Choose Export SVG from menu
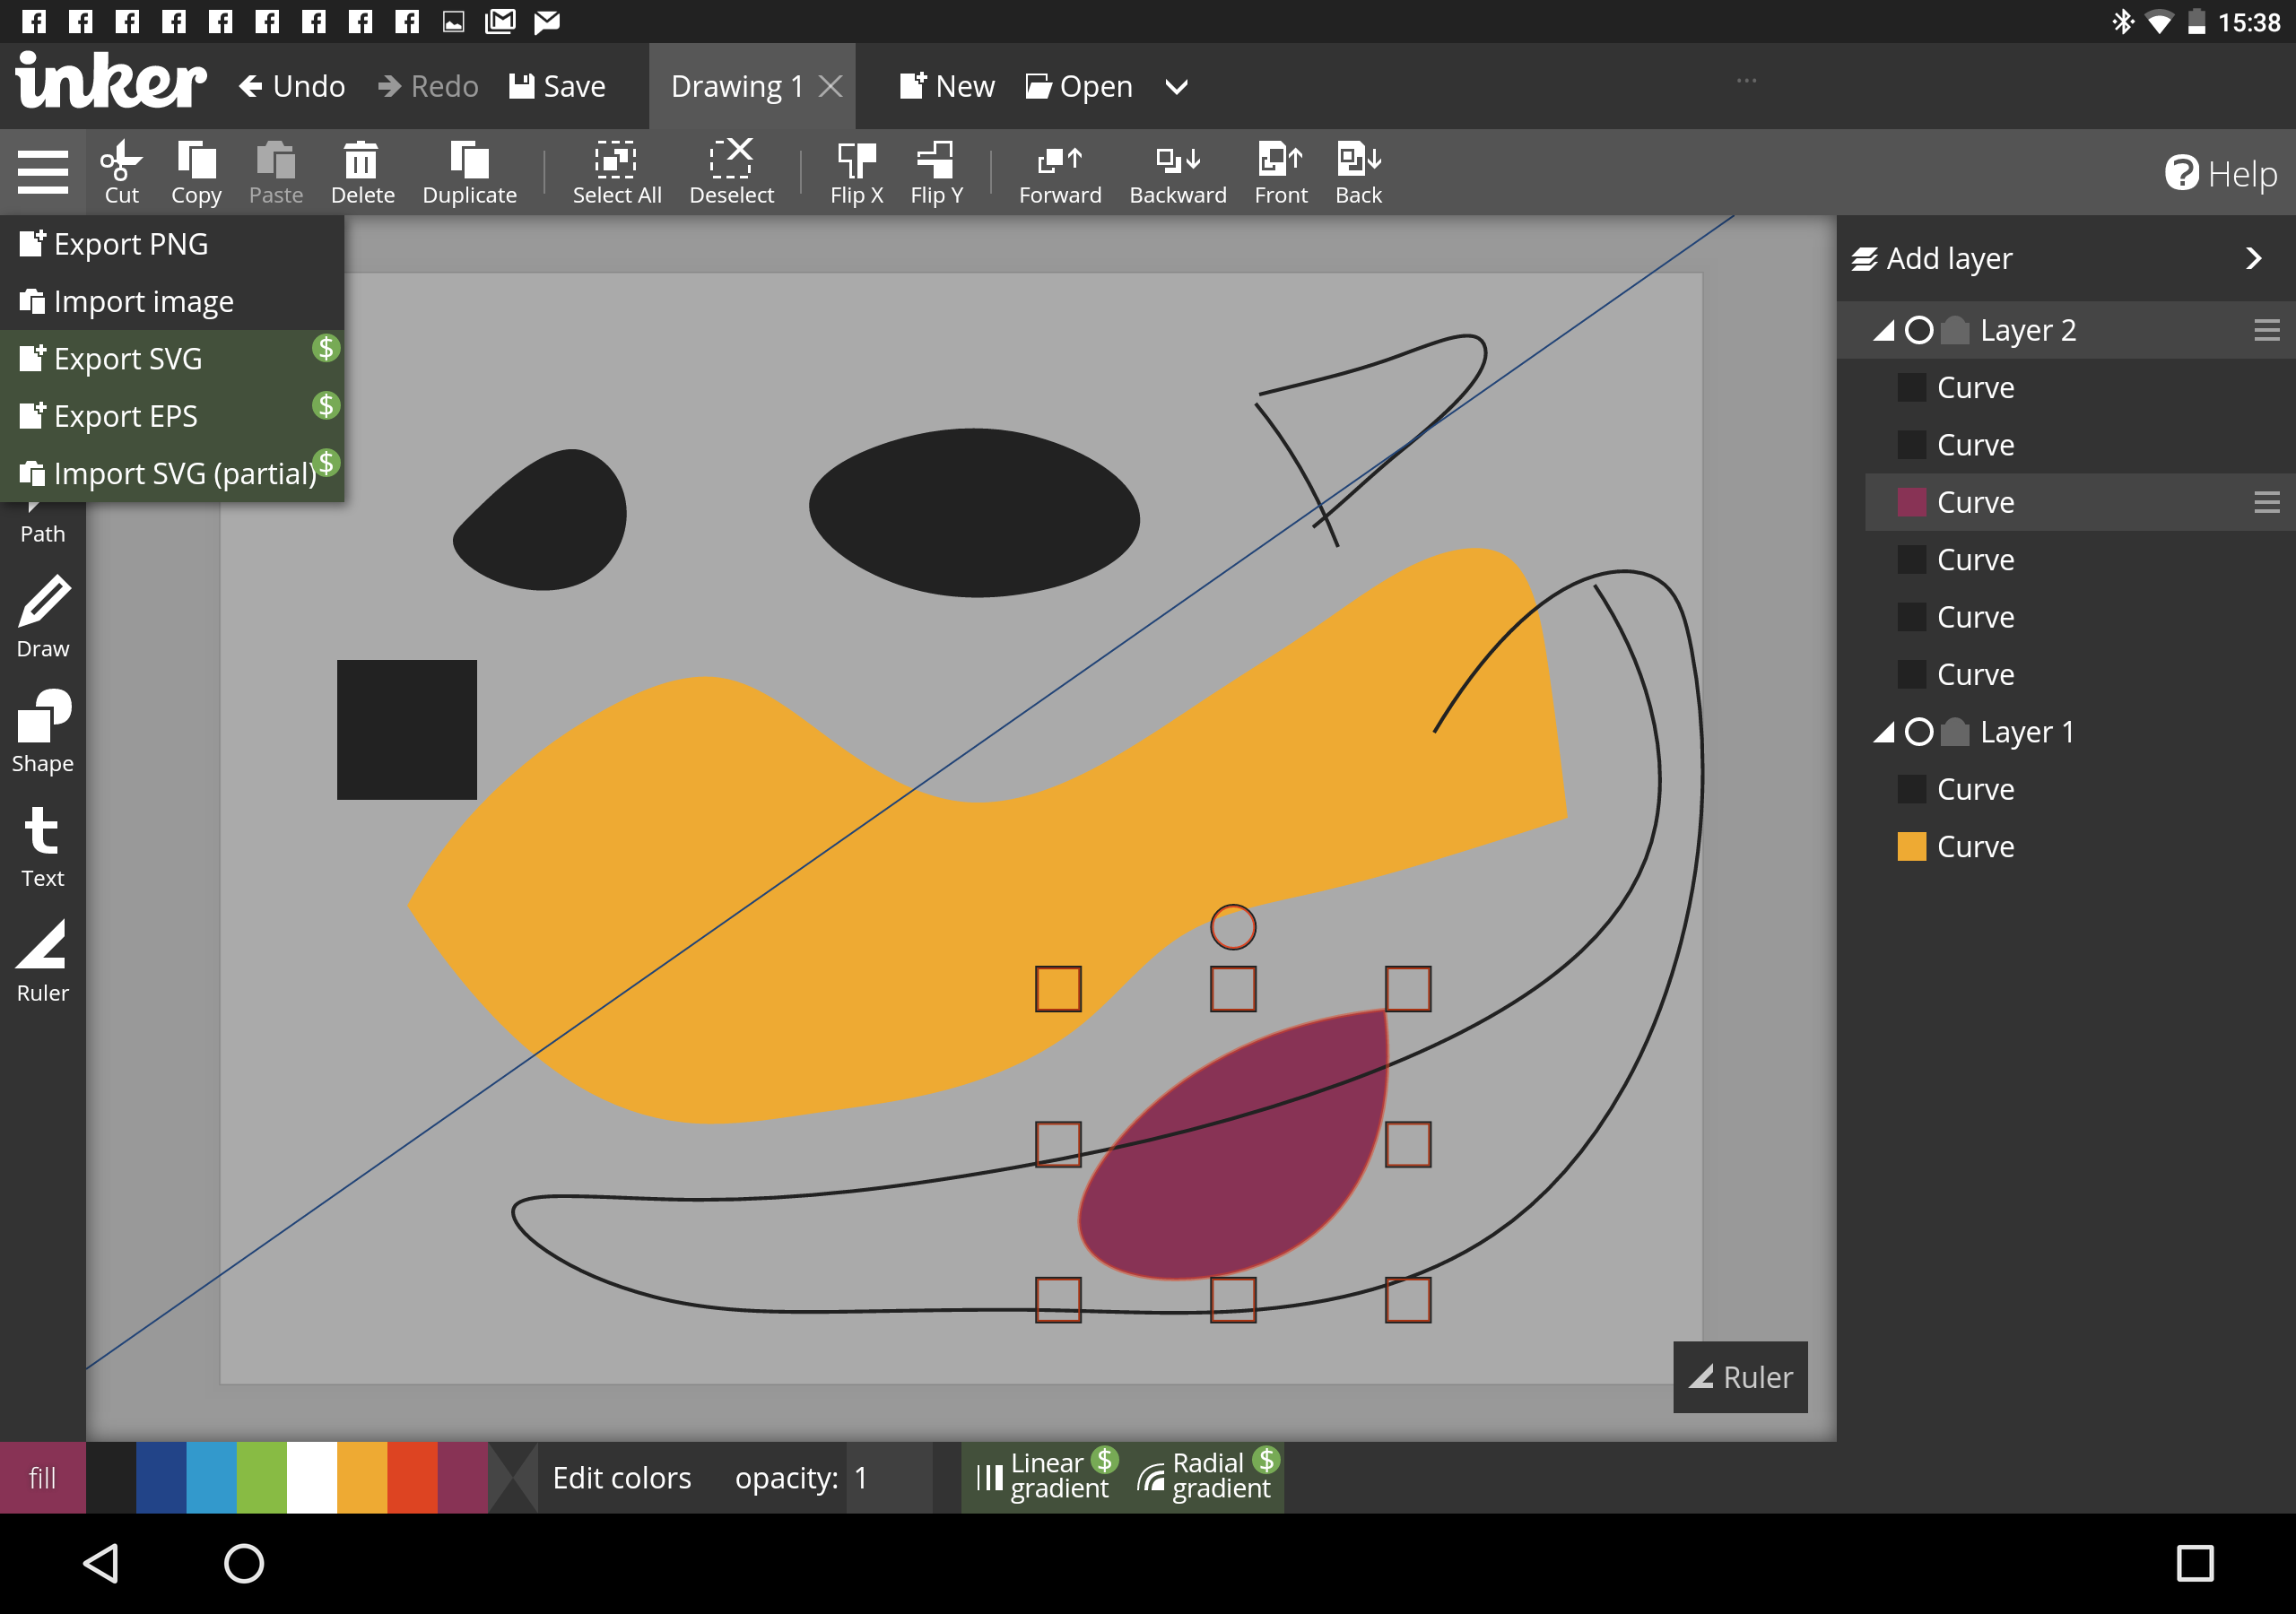The height and width of the screenshot is (1614, 2296). pyautogui.click(x=172, y=358)
